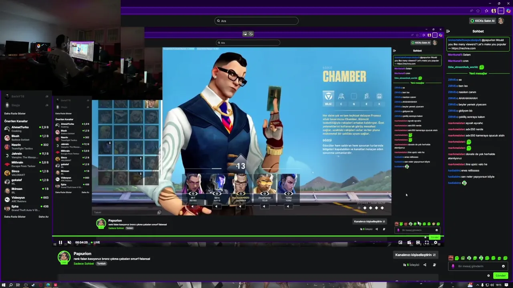Open Blush channel in sidebar
513x288 pixels.
(x=26, y=138)
